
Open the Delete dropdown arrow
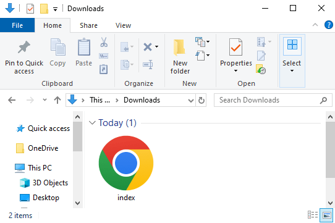[156, 47]
